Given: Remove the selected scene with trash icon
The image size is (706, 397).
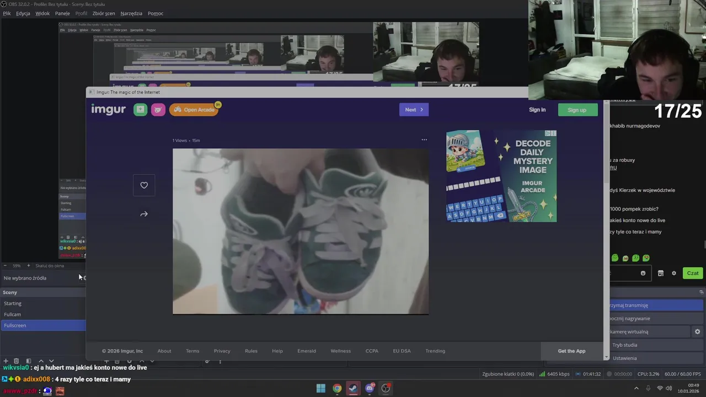Looking at the screenshot, I should tap(17, 361).
